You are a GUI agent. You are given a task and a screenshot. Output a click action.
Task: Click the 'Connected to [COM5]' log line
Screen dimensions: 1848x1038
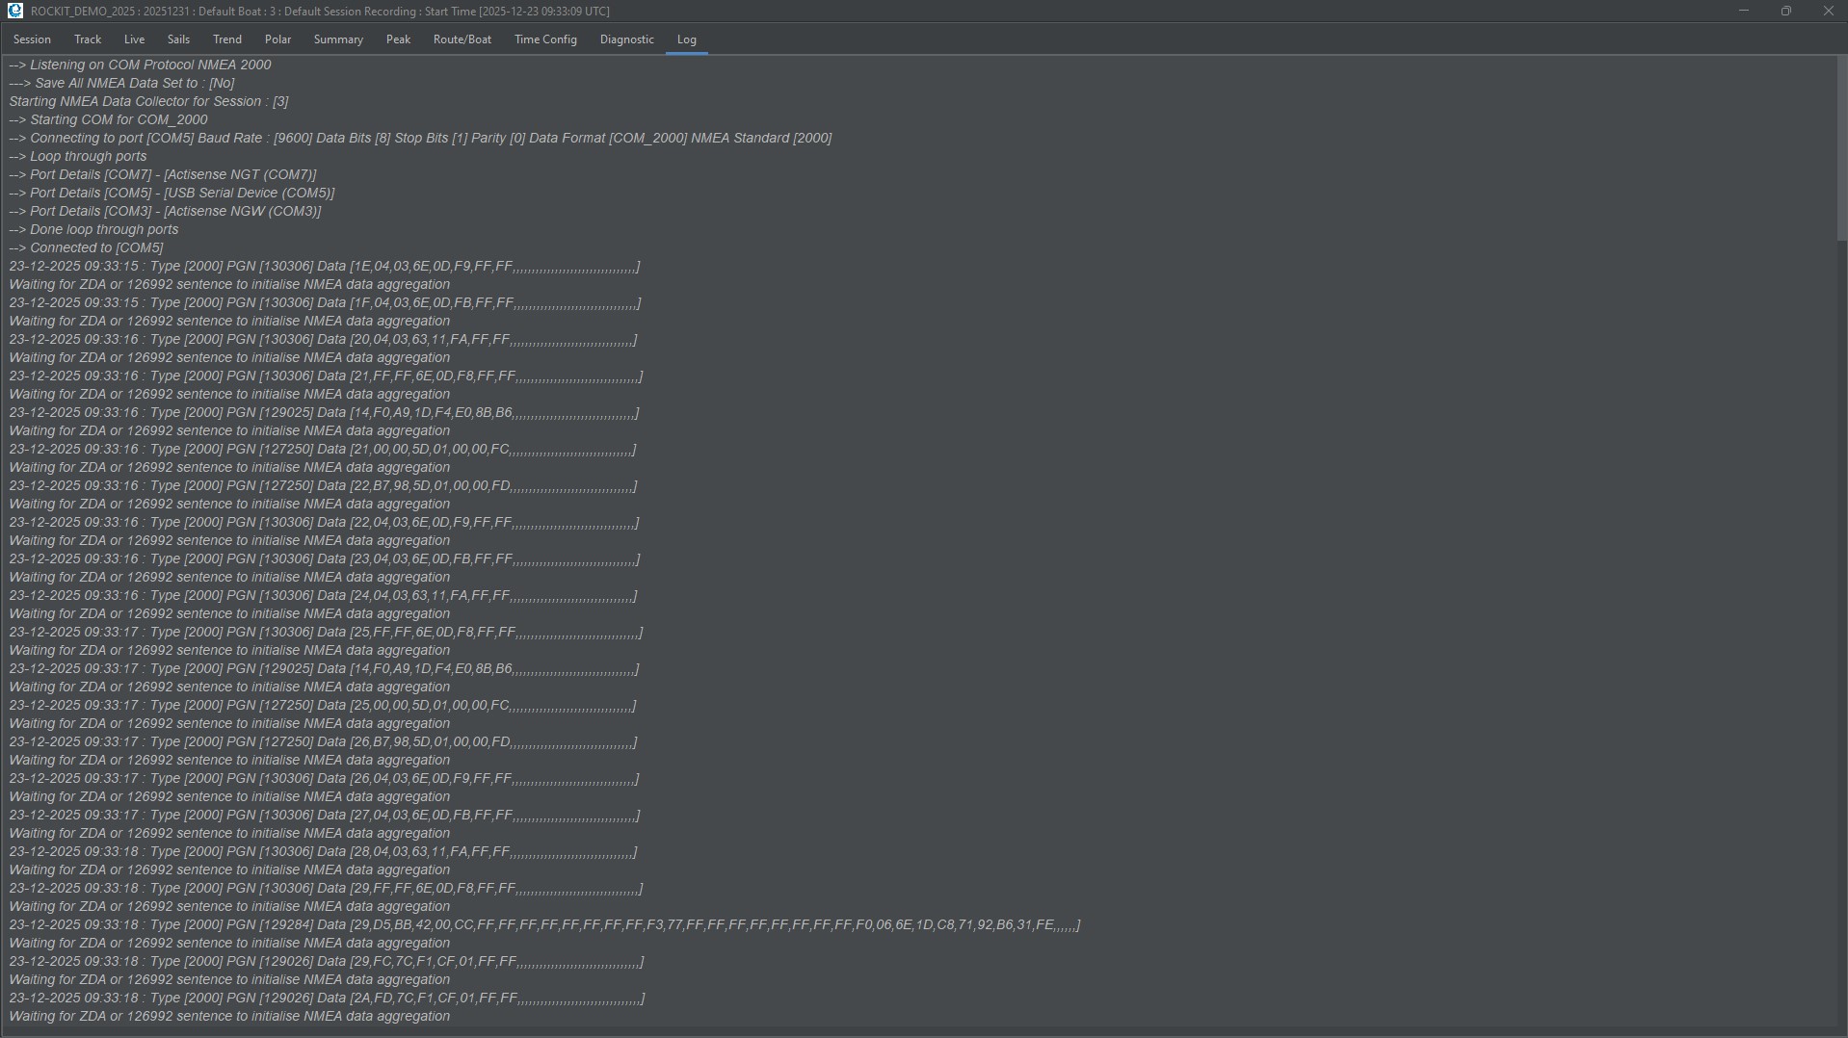tap(87, 248)
